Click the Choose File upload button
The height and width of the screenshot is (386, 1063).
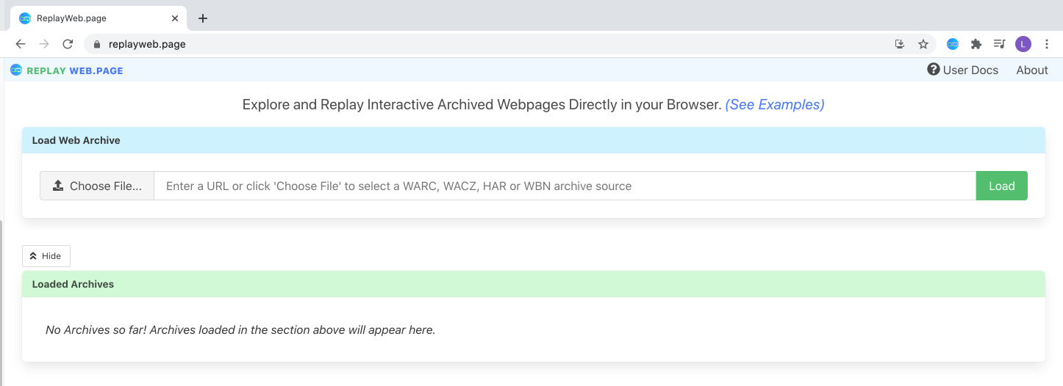97,186
